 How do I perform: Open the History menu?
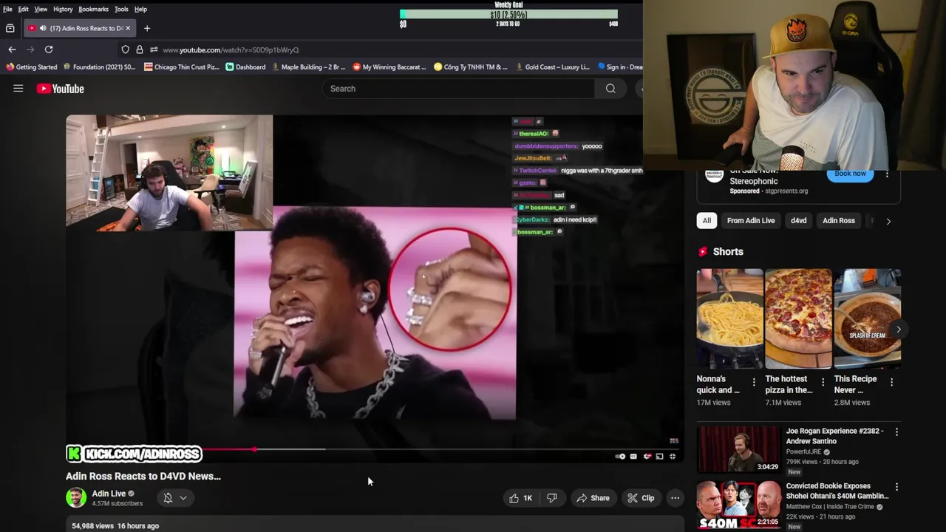(63, 9)
